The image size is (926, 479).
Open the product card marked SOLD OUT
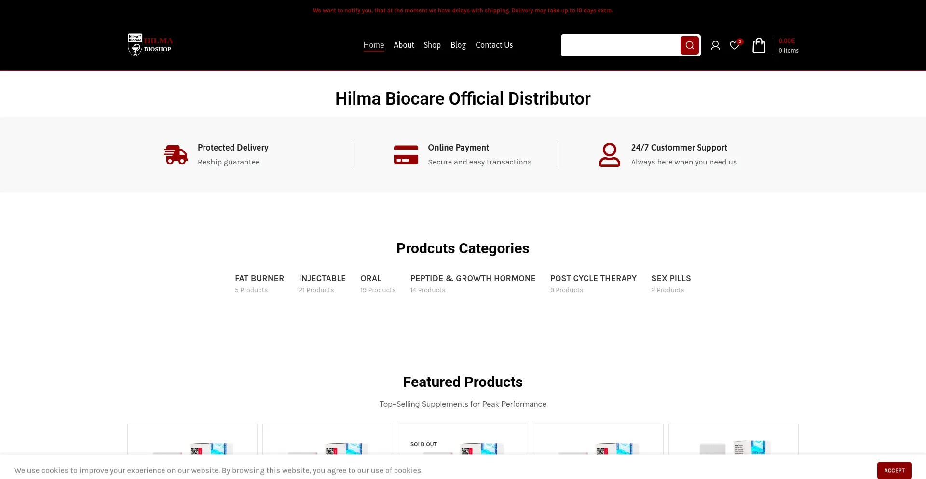(x=463, y=440)
